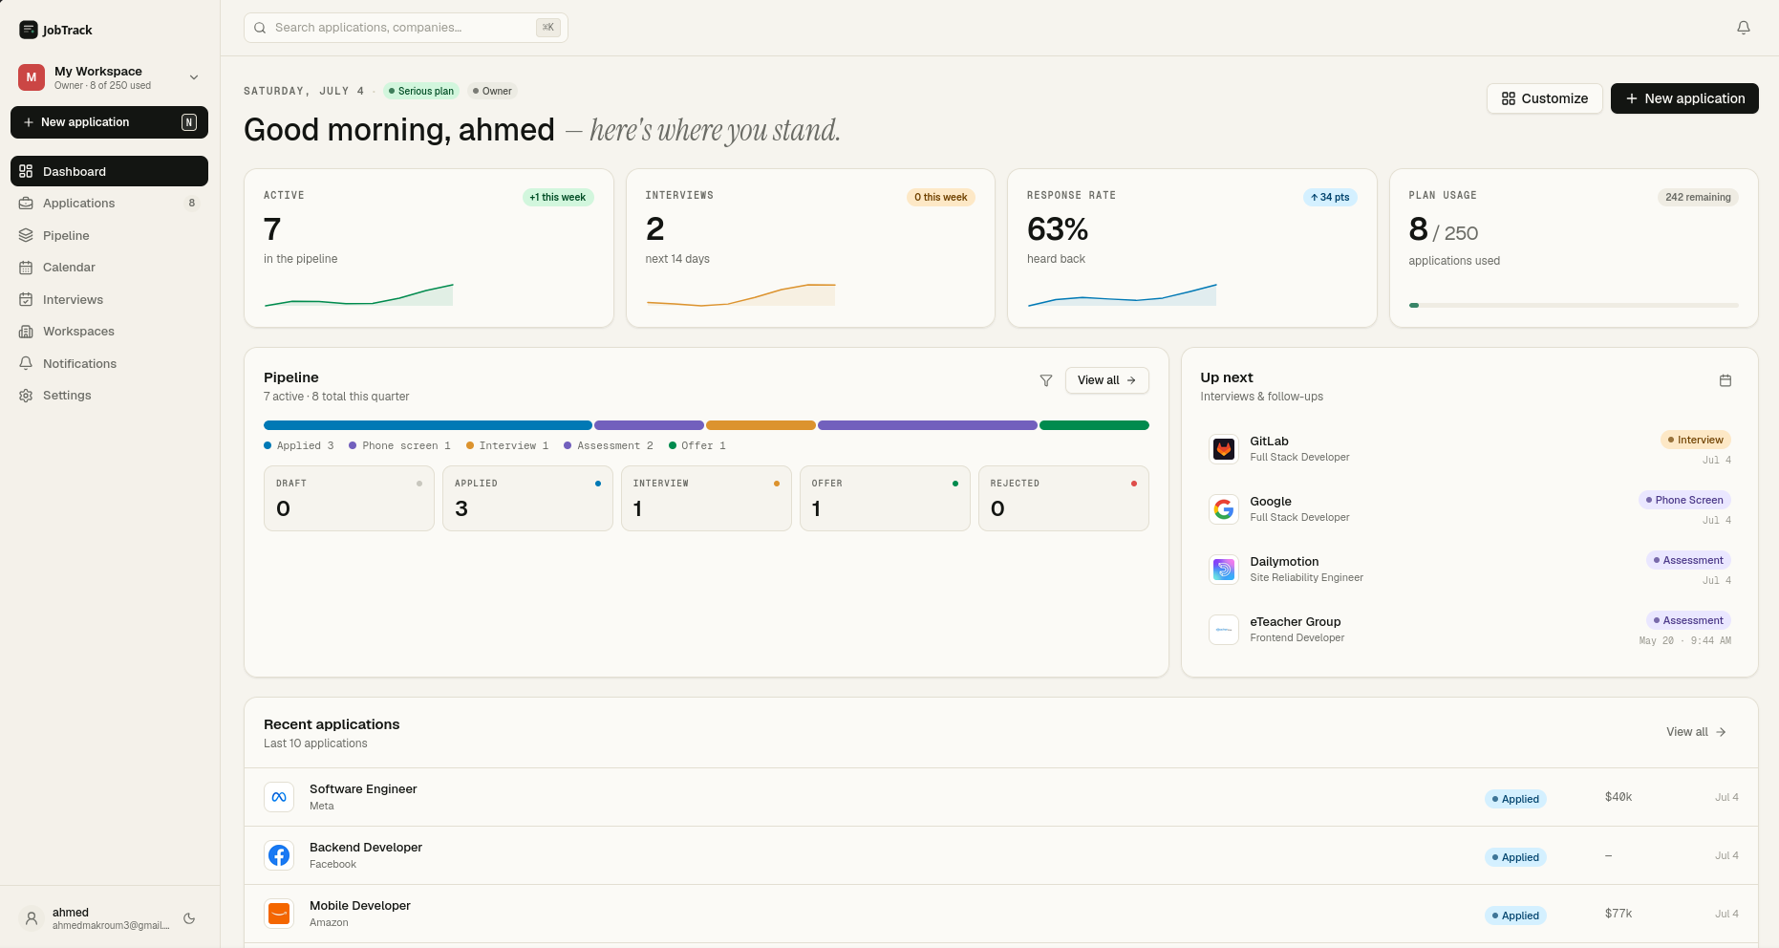
Task: Click the Pipeline filter funnel icon
Action: pyautogui.click(x=1046, y=380)
